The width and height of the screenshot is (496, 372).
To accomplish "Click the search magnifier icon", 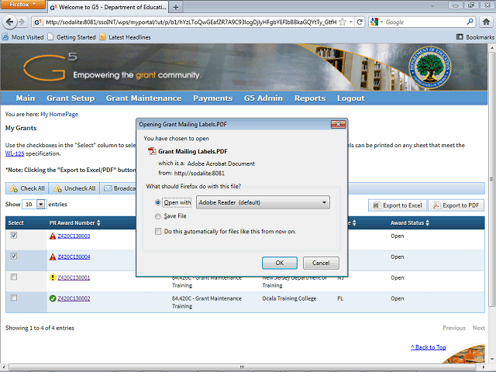I will point(470,22).
